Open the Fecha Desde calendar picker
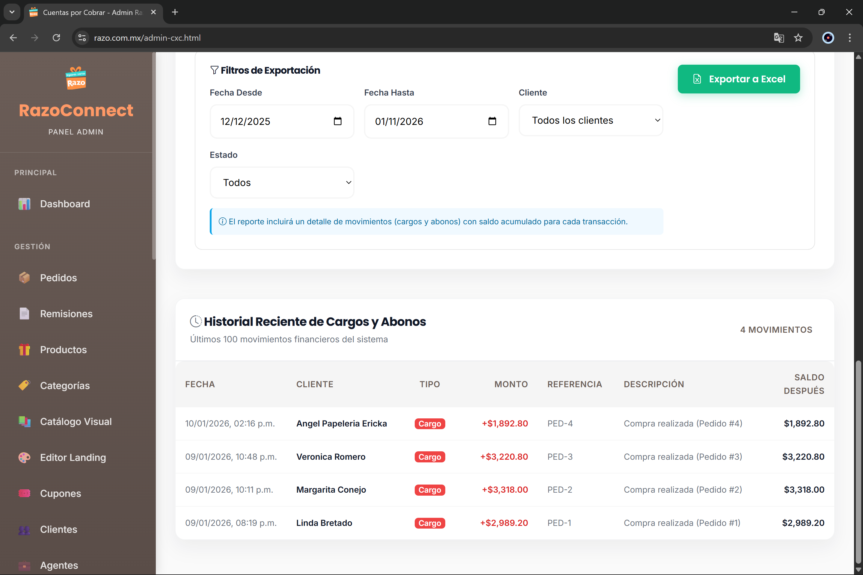Viewport: 863px width, 575px height. (x=338, y=121)
